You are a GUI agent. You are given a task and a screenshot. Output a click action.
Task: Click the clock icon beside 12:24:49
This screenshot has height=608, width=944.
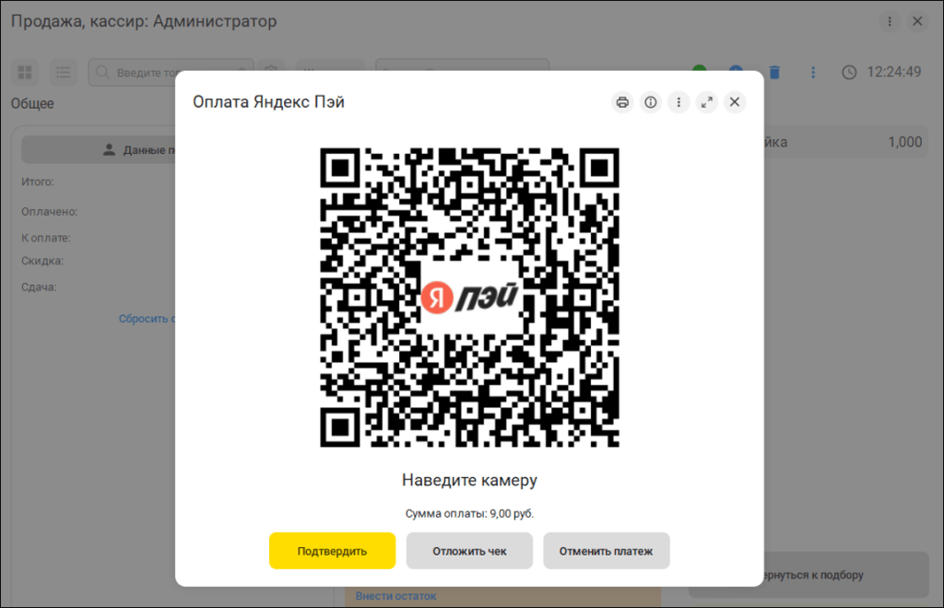click(x=849, y=73)
